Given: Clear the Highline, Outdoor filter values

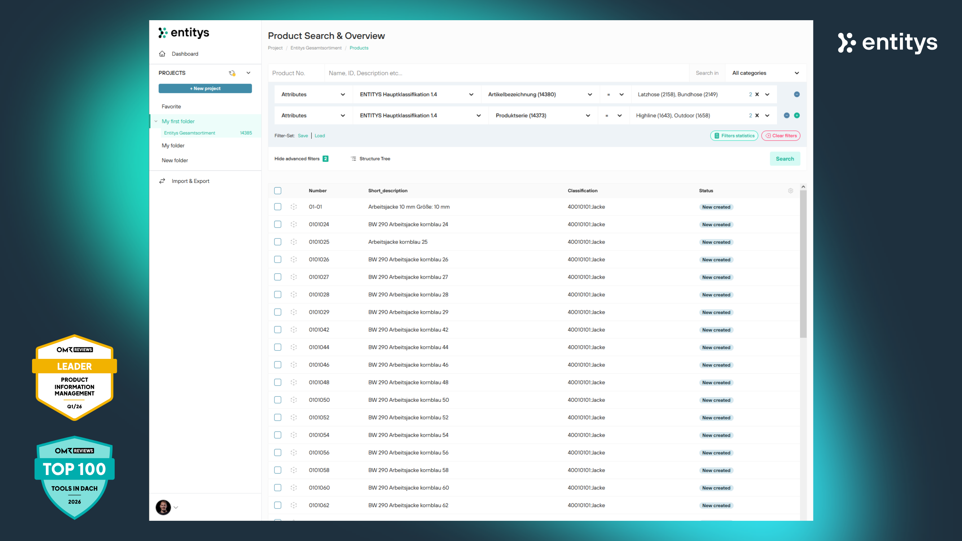Looking at the screenshot, I should tap(757, 115).
